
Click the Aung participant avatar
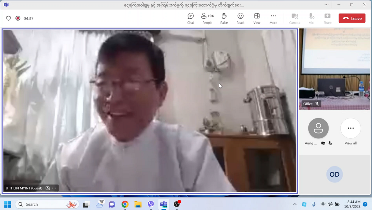click(318, 128)
